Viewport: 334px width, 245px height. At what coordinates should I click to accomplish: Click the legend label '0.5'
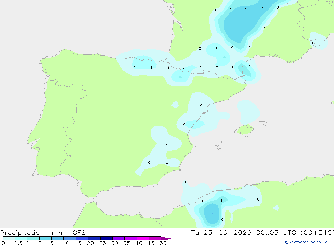[x=18, y=243]
